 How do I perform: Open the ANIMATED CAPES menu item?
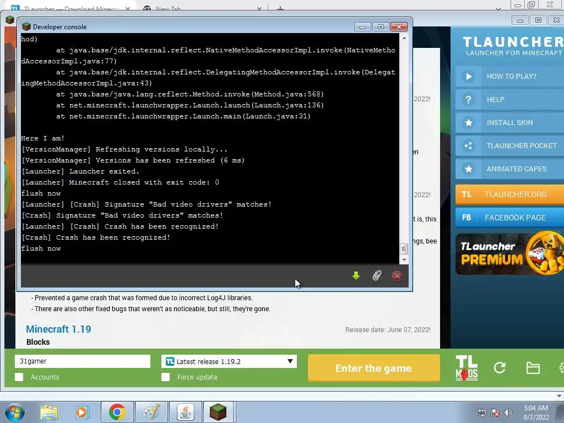click(509, 169)
